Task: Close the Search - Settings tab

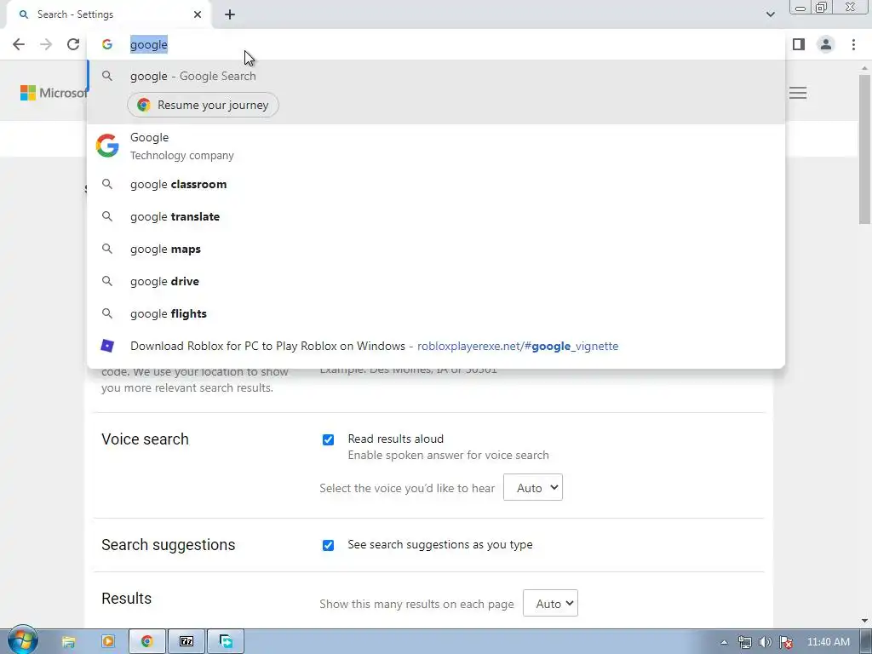Action: 198,14
